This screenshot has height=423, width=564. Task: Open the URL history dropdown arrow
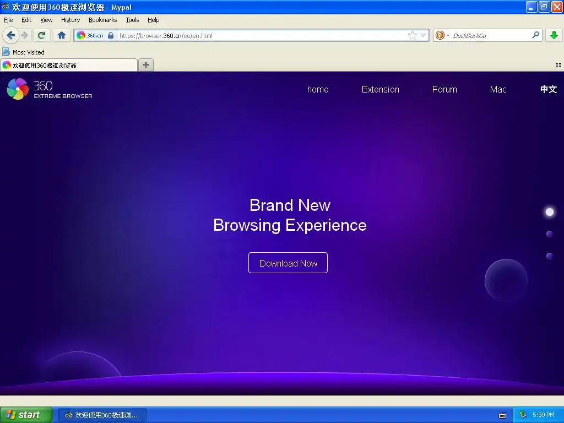424,35
